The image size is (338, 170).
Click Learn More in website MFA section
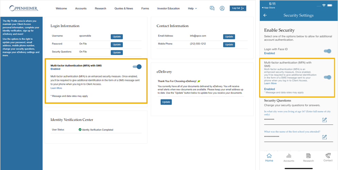(x=56, y=88)
